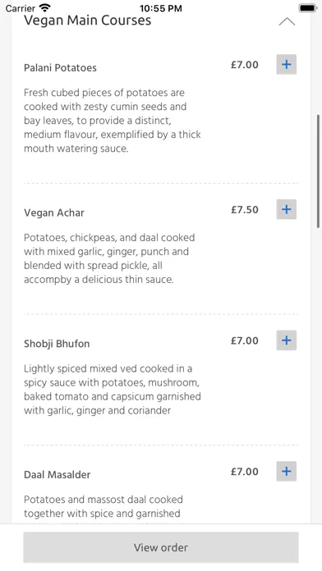Tap the Palani Potatoes description text
The width and height of the screenshot is (322, 571).
[113, 121]
